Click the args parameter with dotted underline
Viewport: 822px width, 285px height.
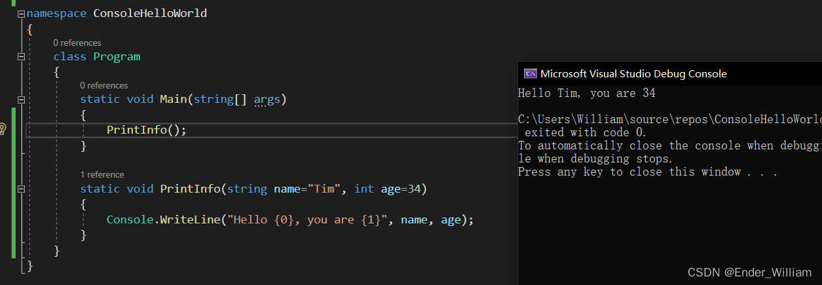point(267,100)
